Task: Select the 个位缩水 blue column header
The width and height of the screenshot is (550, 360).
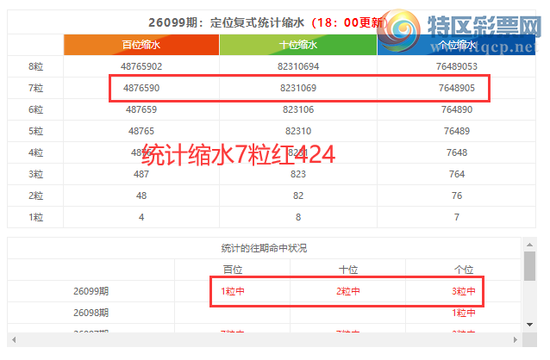Action: (x=457, y=45)
